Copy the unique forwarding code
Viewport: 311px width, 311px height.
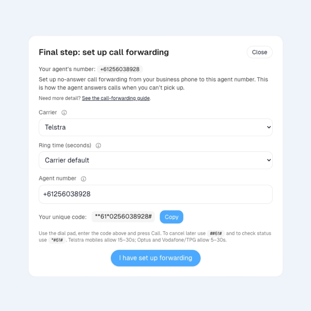coord(171,217)
